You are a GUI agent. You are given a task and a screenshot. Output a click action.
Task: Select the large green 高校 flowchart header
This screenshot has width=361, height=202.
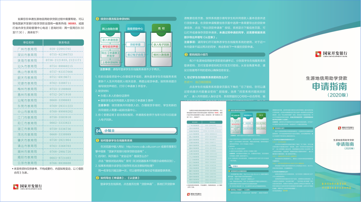point(161,28)
